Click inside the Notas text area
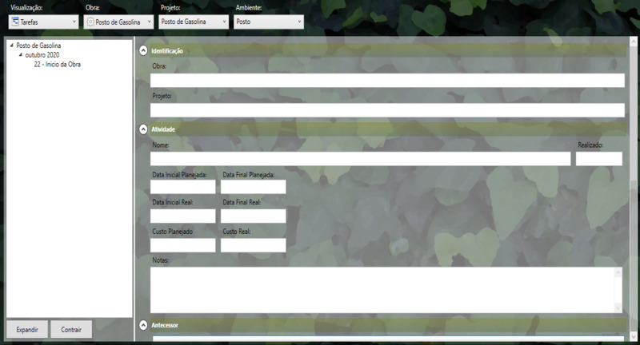 pyautogui.click(x=381, y=289)
